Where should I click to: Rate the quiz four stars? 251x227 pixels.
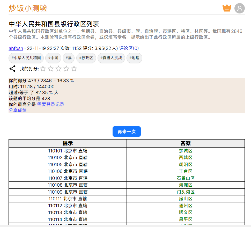click(x=66, y=69)
